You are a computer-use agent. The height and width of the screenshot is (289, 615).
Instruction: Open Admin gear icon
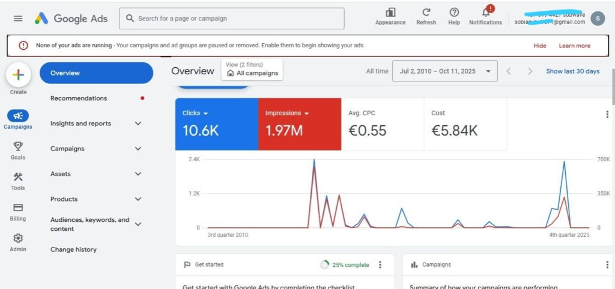tap(18, 238)
